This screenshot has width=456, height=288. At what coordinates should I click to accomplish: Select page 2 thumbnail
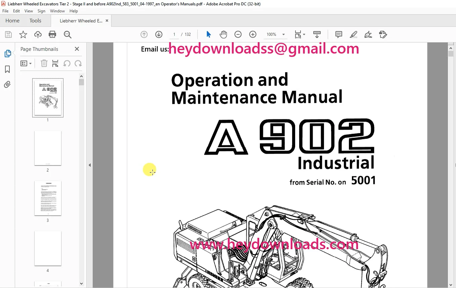(48, 148)
